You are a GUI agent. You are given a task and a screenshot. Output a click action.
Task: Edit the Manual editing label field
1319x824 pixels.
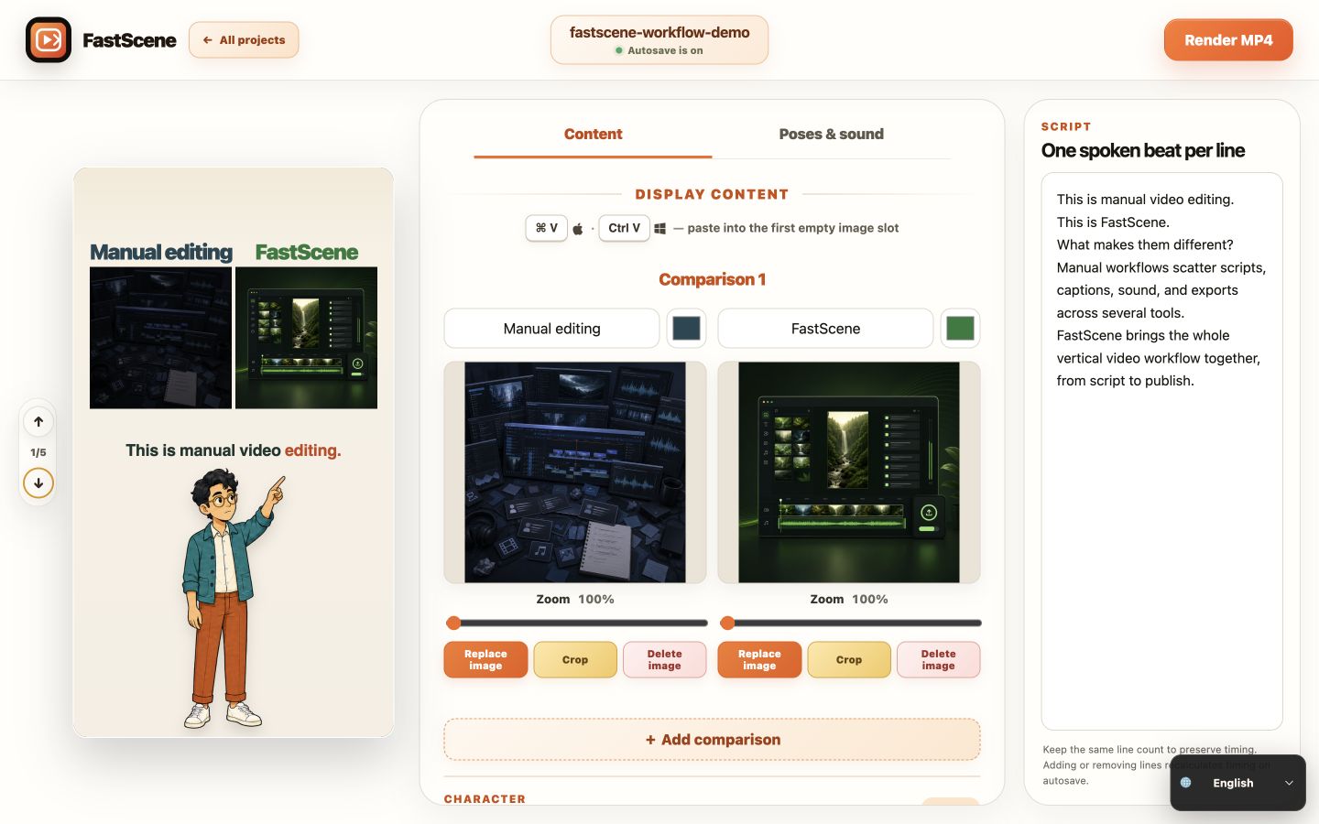pos(551,328)
